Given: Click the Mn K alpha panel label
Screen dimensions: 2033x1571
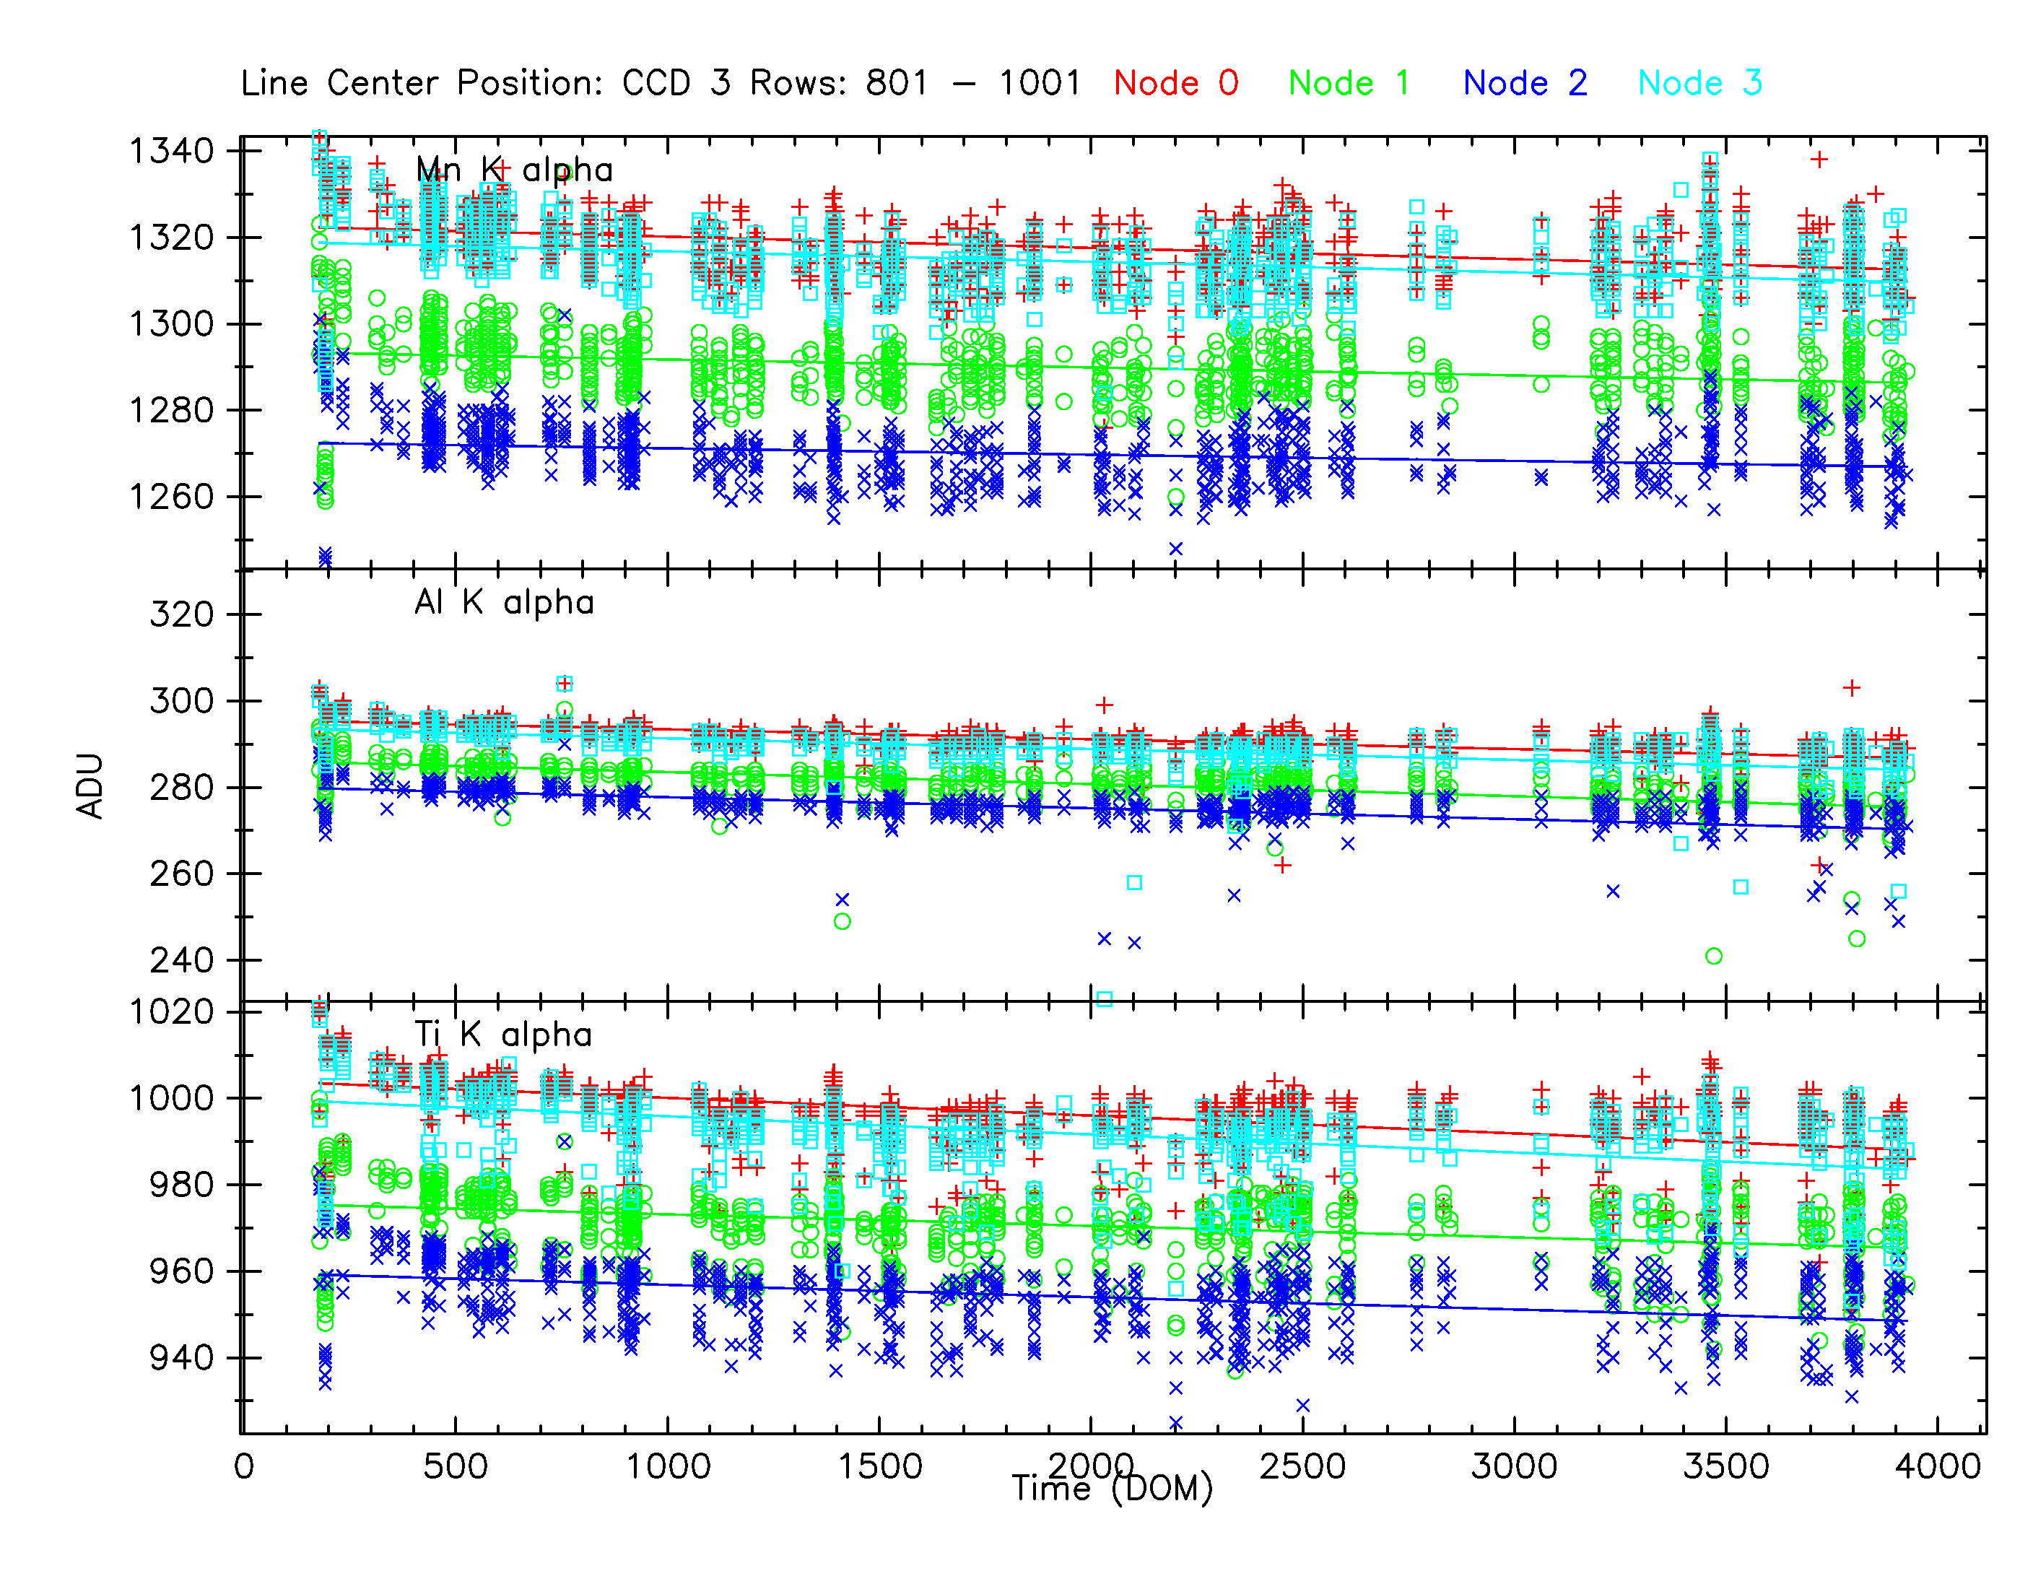Looking at the screenshot, I should point(514,170).
